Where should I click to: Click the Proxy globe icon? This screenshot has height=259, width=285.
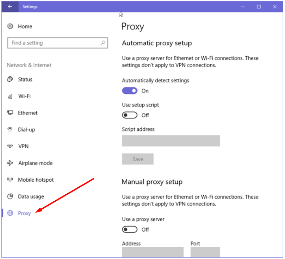click(x=10, y=213)
